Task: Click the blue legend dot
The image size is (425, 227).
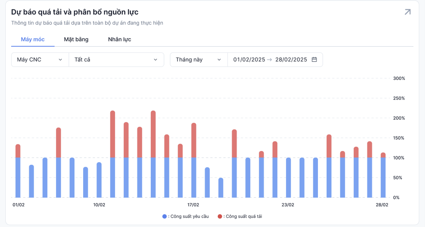Action: 164,217
